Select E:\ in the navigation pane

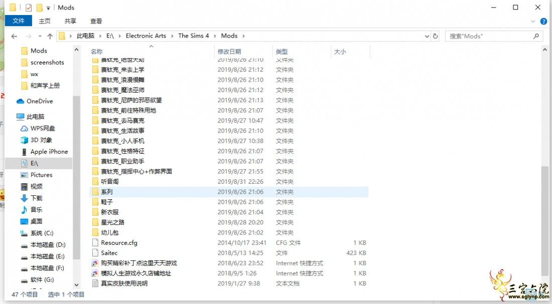tap(34, 163)
